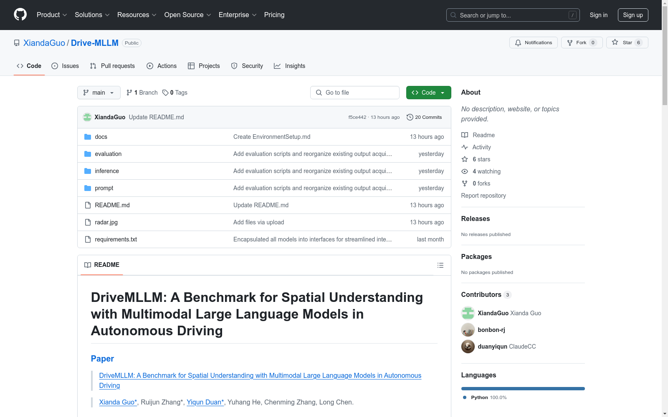Image resolution: width=668 pixels, height=417 pixels.
Task: Switch to the Pull requests tab
Action: point(112,66)
